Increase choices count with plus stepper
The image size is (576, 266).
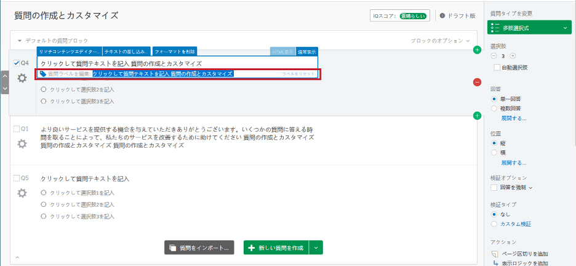pyautogui.click(x=513, y=56)
